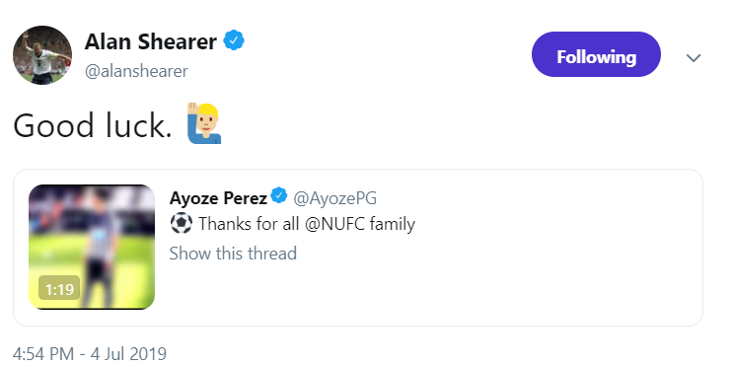The image size is (733, 367).
Task: Go to the @alanshearer handle
Action: [x=136, y=71]
